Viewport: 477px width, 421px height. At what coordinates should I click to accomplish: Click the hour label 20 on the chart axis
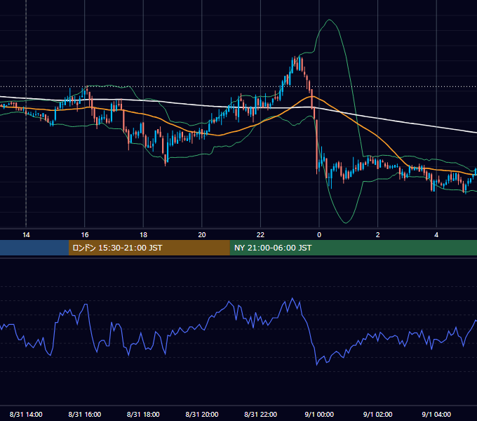pos(202,235)
